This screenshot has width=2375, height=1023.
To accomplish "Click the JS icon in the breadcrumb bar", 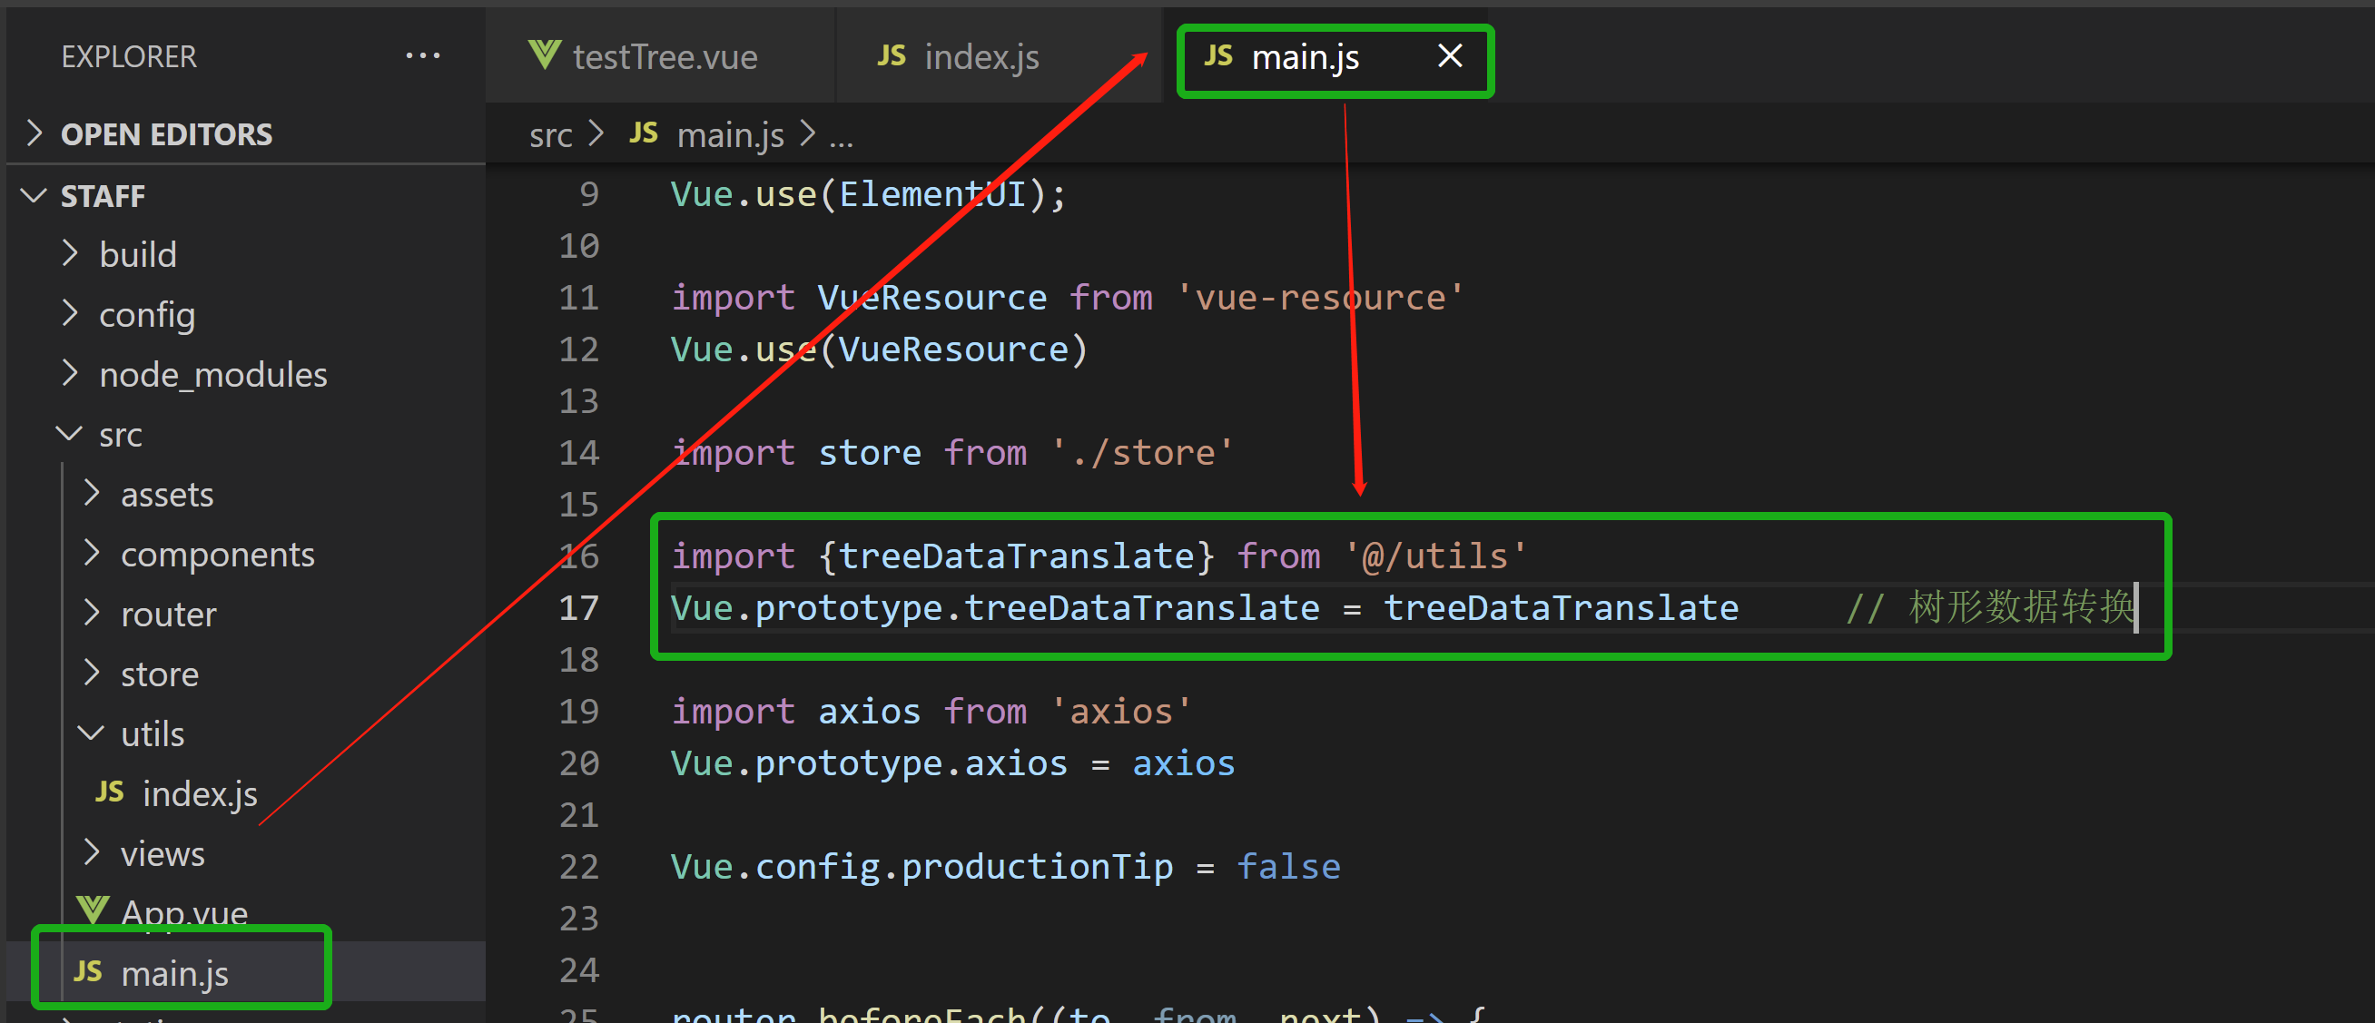I will (x=644, y=133).
